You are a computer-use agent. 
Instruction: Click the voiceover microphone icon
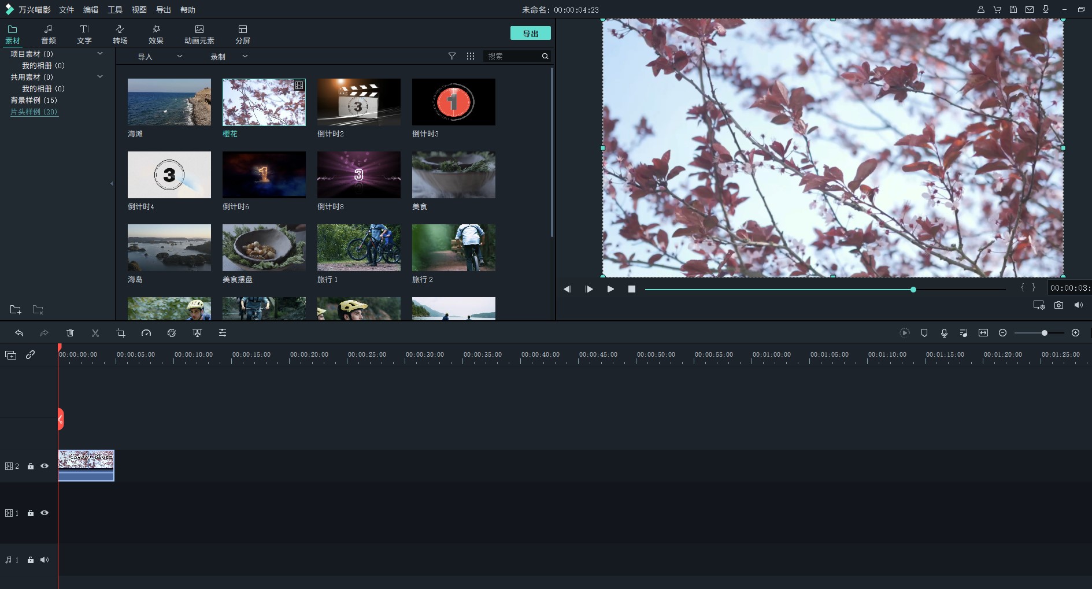pos(944,333)
